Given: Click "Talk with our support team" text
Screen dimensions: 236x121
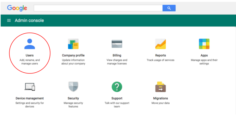Looking at the screenshot, I should click(117, 105).
